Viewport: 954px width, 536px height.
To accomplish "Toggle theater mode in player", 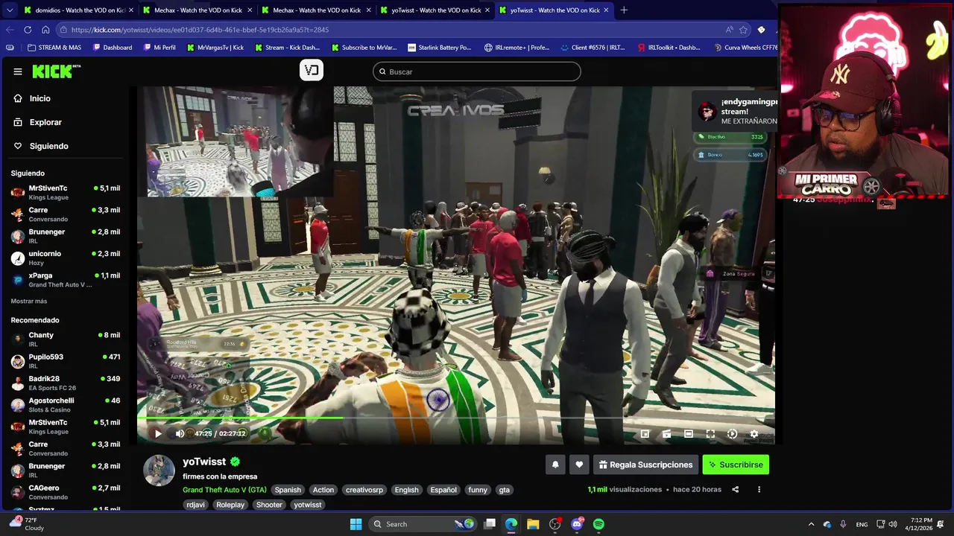I will point(689,434).
